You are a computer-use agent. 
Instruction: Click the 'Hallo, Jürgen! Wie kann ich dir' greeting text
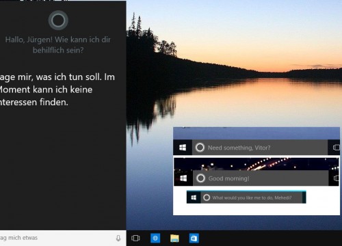[58, 40]
